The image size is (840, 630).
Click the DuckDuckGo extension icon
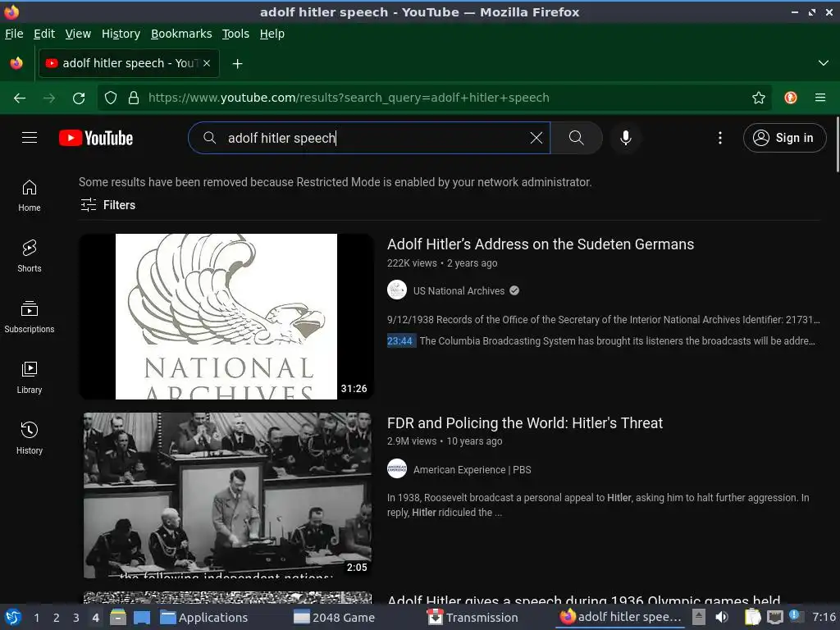coord(790,98)
